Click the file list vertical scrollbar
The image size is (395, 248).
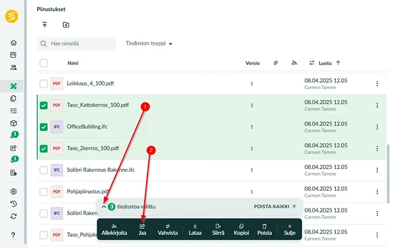(388, 174)
